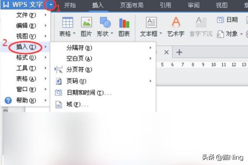
Task: Click the 日期 date icon in ribbon
Action: point(220,20)
